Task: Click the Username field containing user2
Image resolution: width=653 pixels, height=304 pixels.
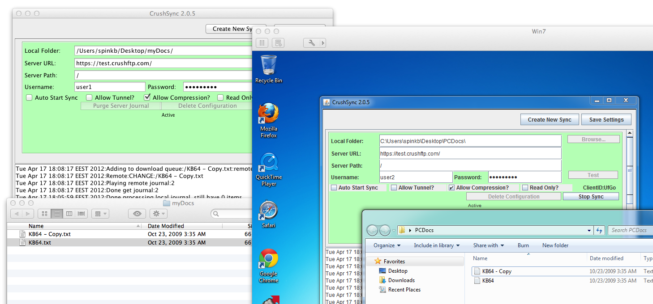Action: [x=416, y=177]
